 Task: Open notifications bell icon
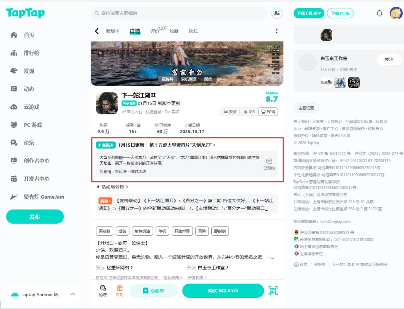379,13
